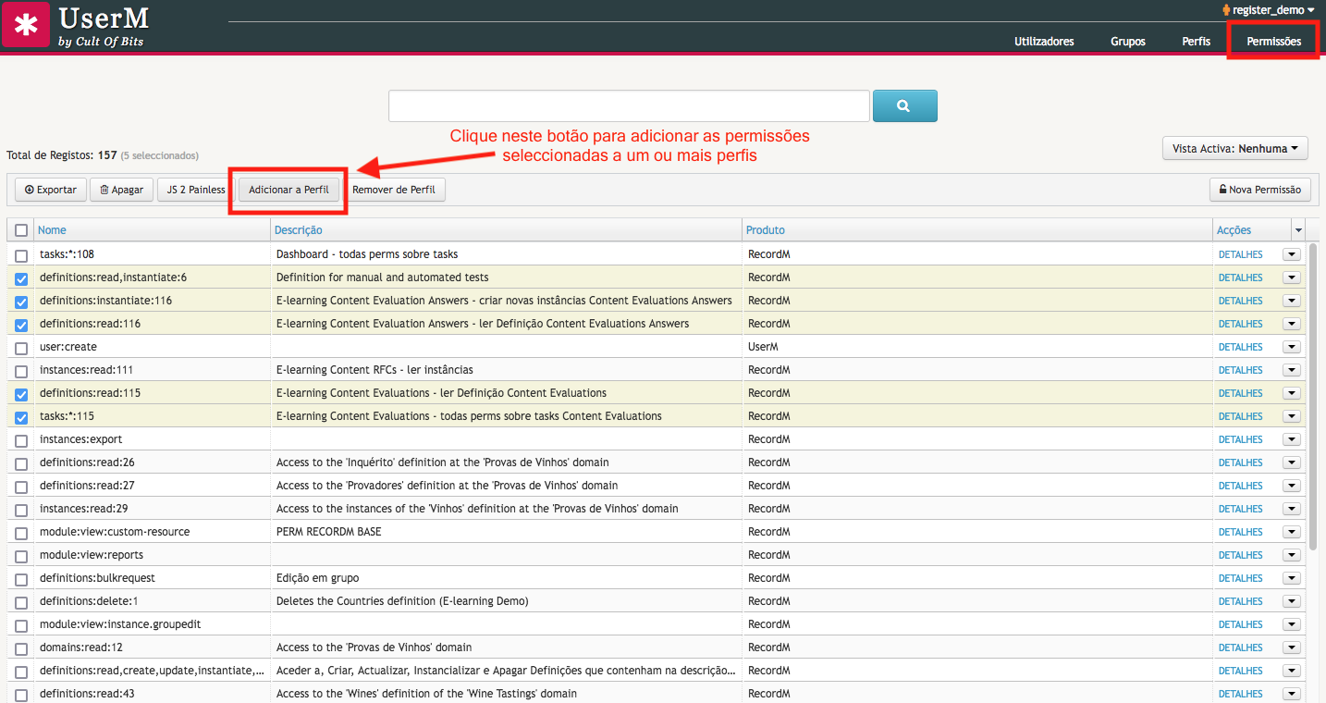Click the JS 2 Painless button

(x=195, y=190)
